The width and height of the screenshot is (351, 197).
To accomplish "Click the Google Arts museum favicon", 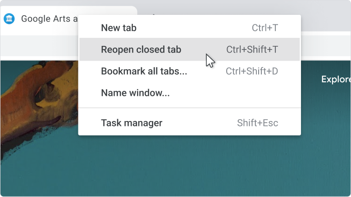I will coord(9,18).
